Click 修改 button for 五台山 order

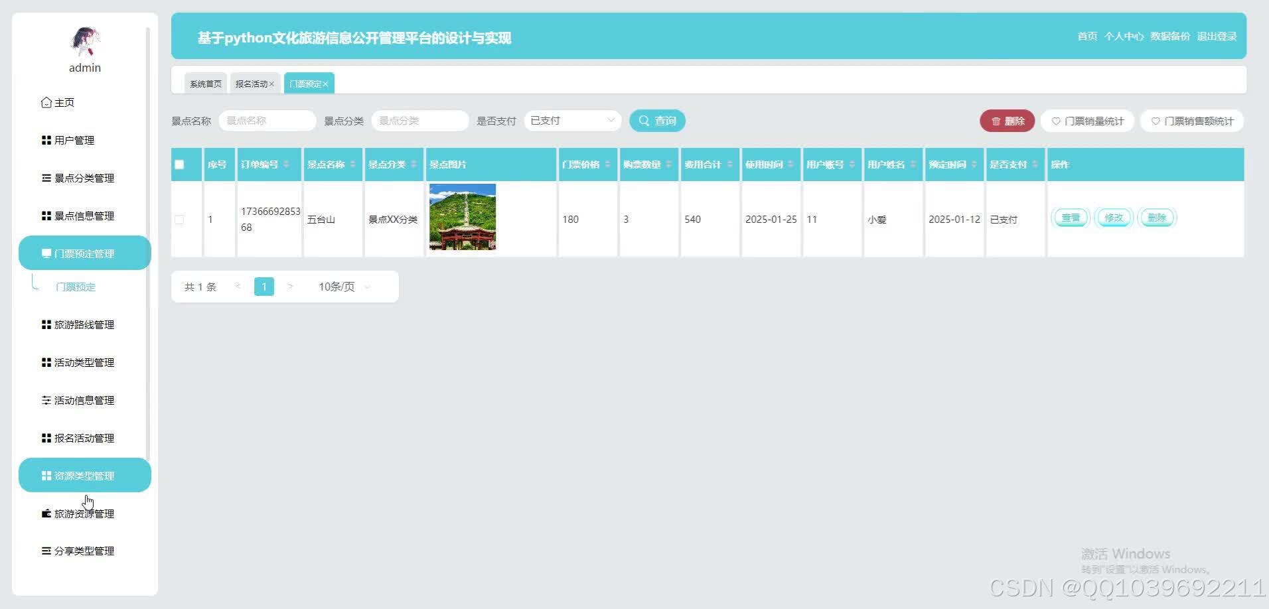click(1114, 218)
